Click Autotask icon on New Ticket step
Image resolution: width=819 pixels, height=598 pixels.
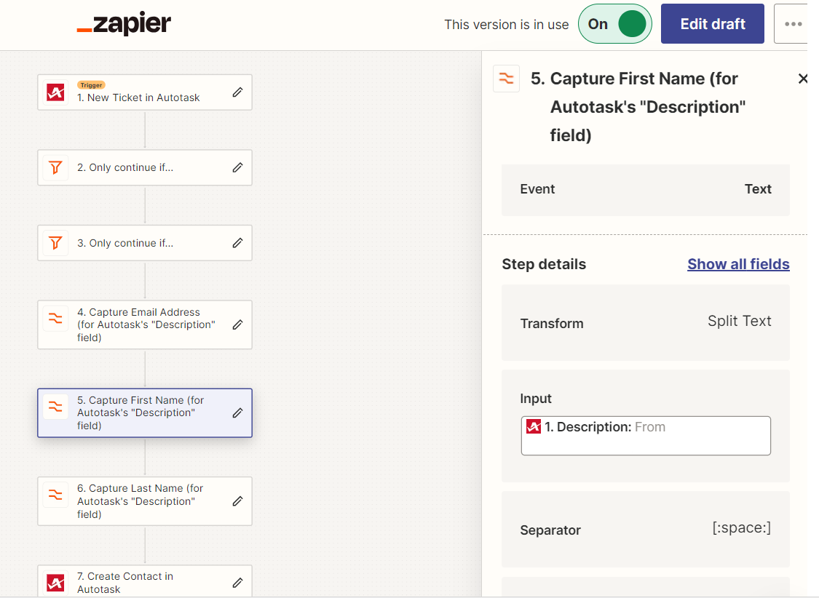point(56,92)
